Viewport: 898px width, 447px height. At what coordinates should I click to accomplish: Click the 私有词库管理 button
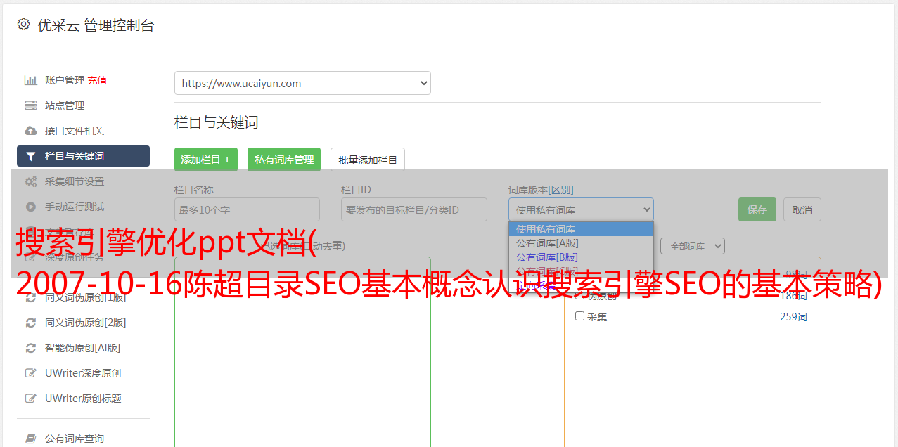[x=284, y=160]
